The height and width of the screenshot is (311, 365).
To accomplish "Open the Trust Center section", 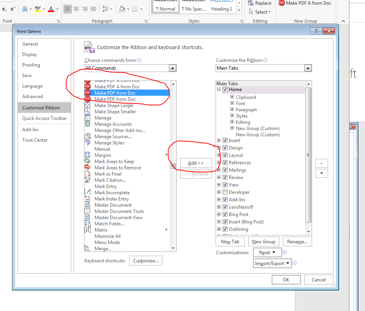I will tap(35, 140).
